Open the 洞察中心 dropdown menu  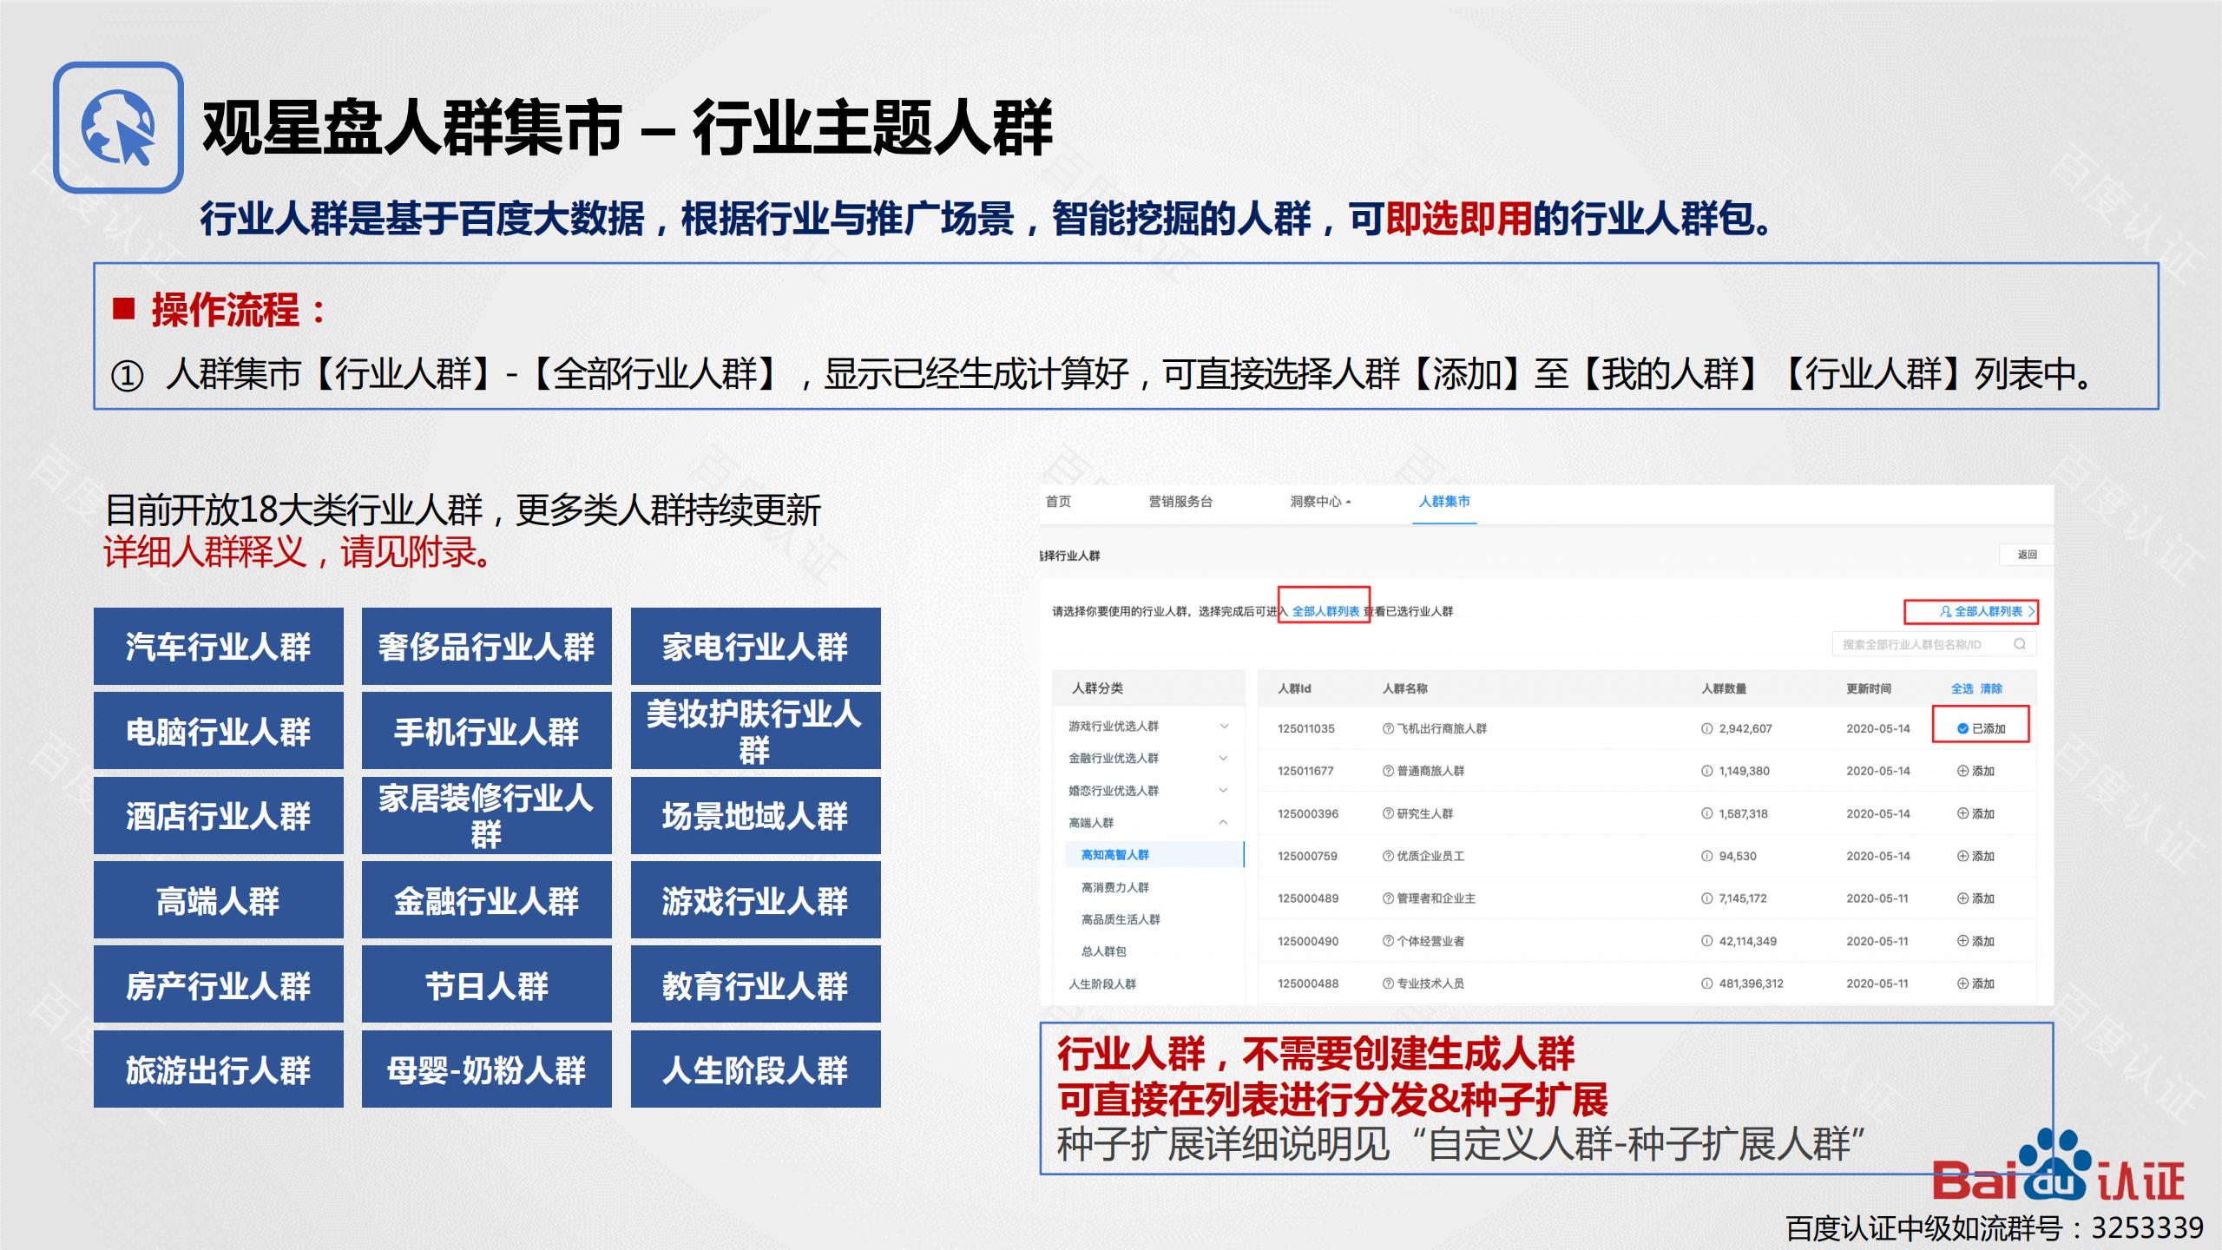(1320, 502)
